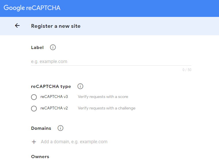219x161 pixels.
Task: Click the Google reCAPTCHA logo
Action: (x=32, y=8)
